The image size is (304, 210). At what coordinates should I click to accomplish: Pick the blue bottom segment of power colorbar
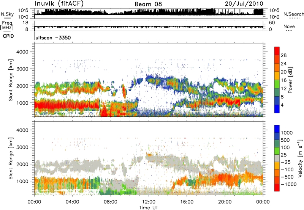pyautogui.click(x=277, y=109)
